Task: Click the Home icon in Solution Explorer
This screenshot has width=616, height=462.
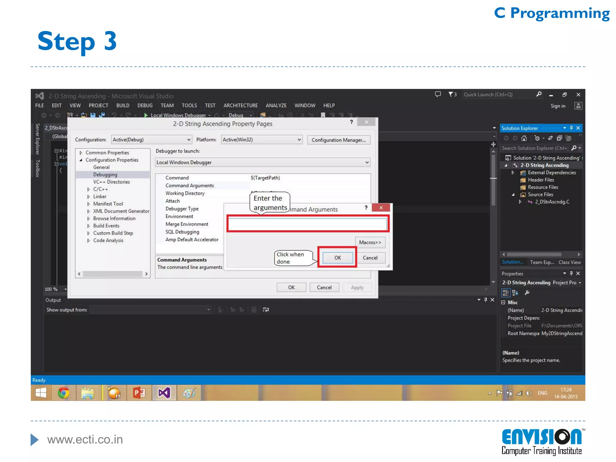Action: (x=524, y=138)
